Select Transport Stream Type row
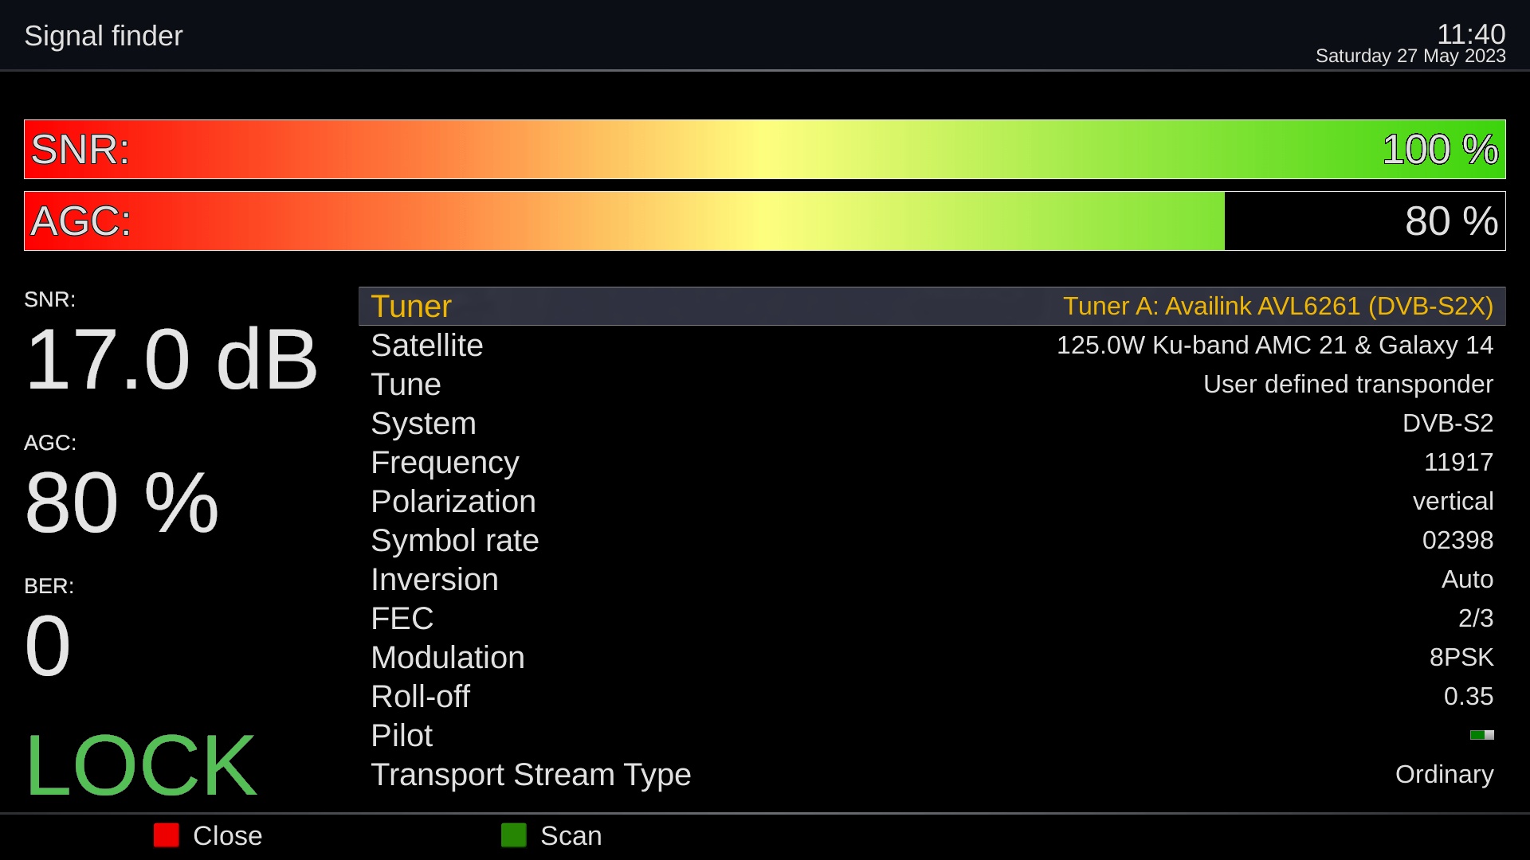Screen dimensions: 1530x860 [932, 774]
